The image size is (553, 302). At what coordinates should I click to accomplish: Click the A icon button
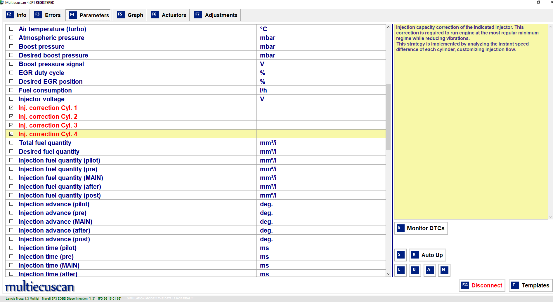(x=429, y=270)
